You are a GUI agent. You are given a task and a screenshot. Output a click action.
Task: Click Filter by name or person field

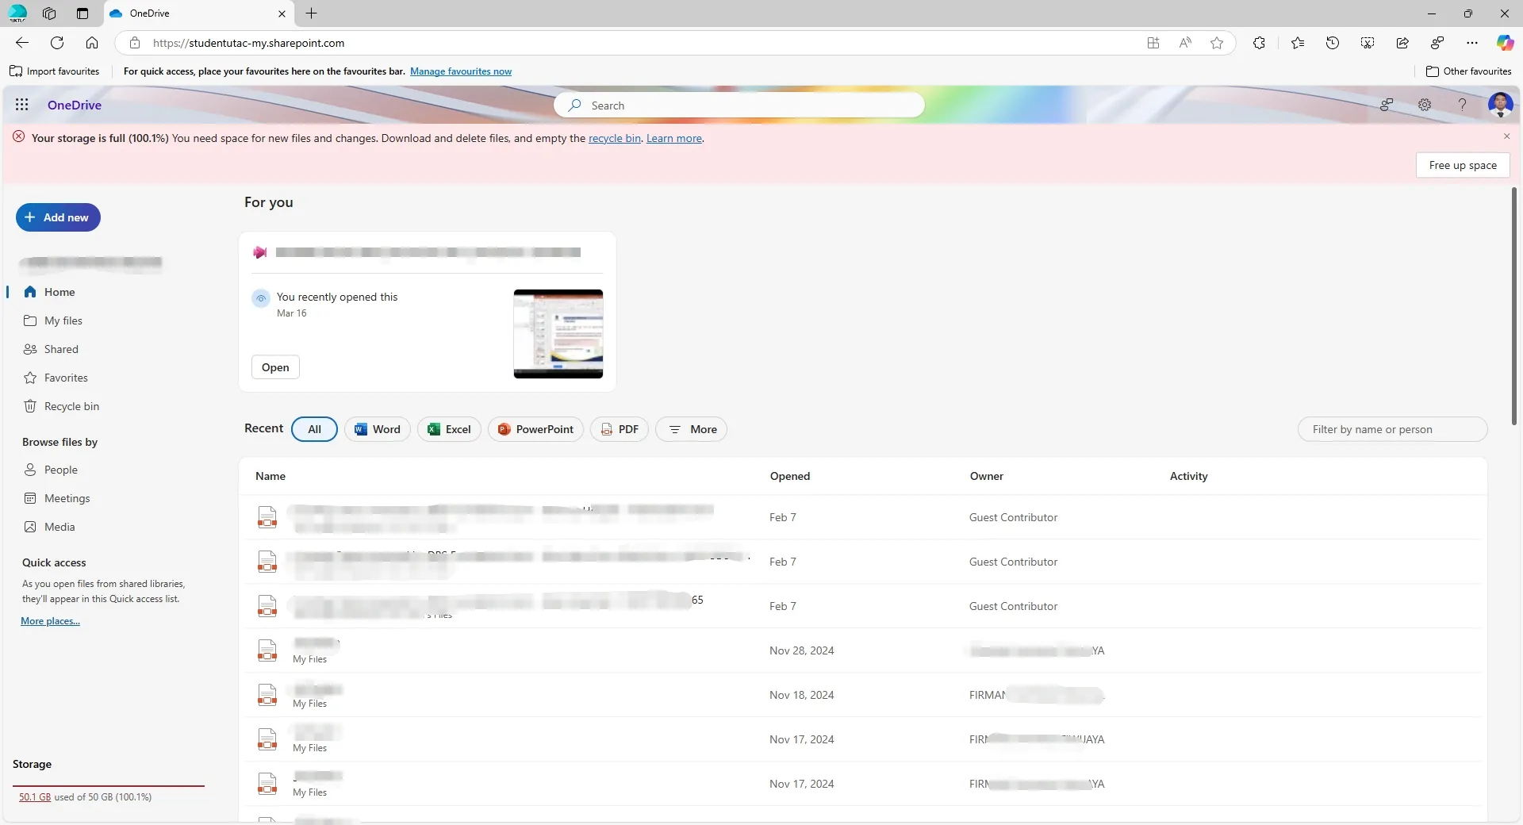click(1392, 429)
